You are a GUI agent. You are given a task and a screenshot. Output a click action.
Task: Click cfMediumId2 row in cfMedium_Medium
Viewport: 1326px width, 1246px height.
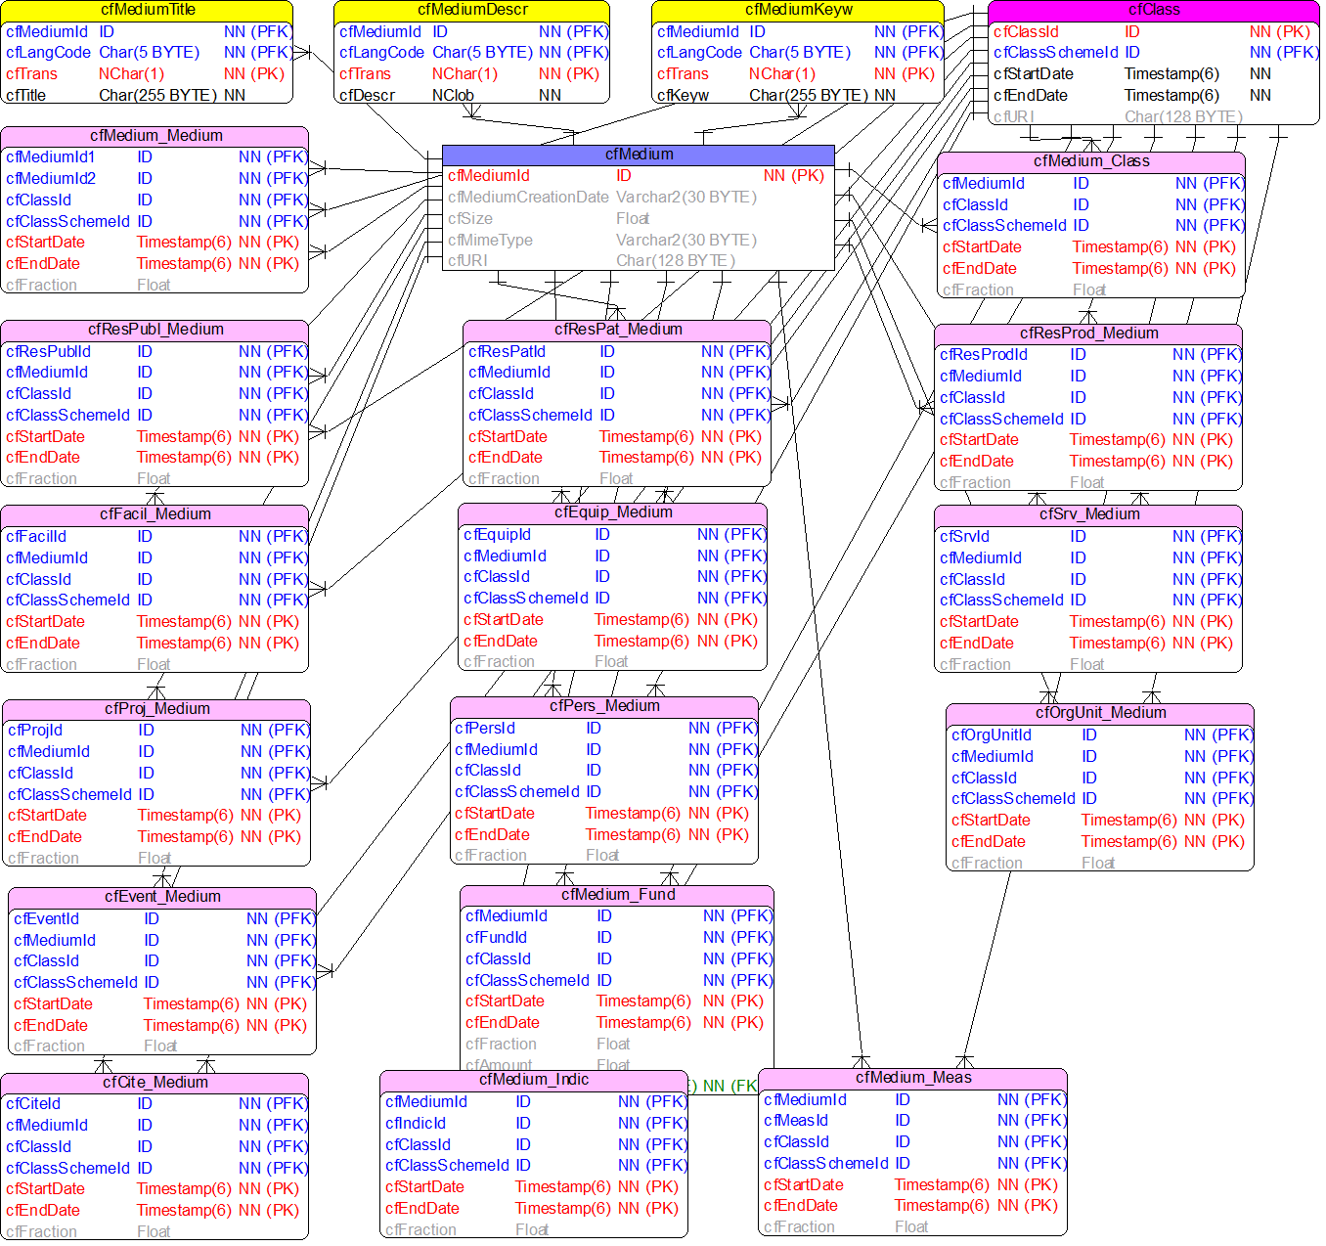coord(51,179)
